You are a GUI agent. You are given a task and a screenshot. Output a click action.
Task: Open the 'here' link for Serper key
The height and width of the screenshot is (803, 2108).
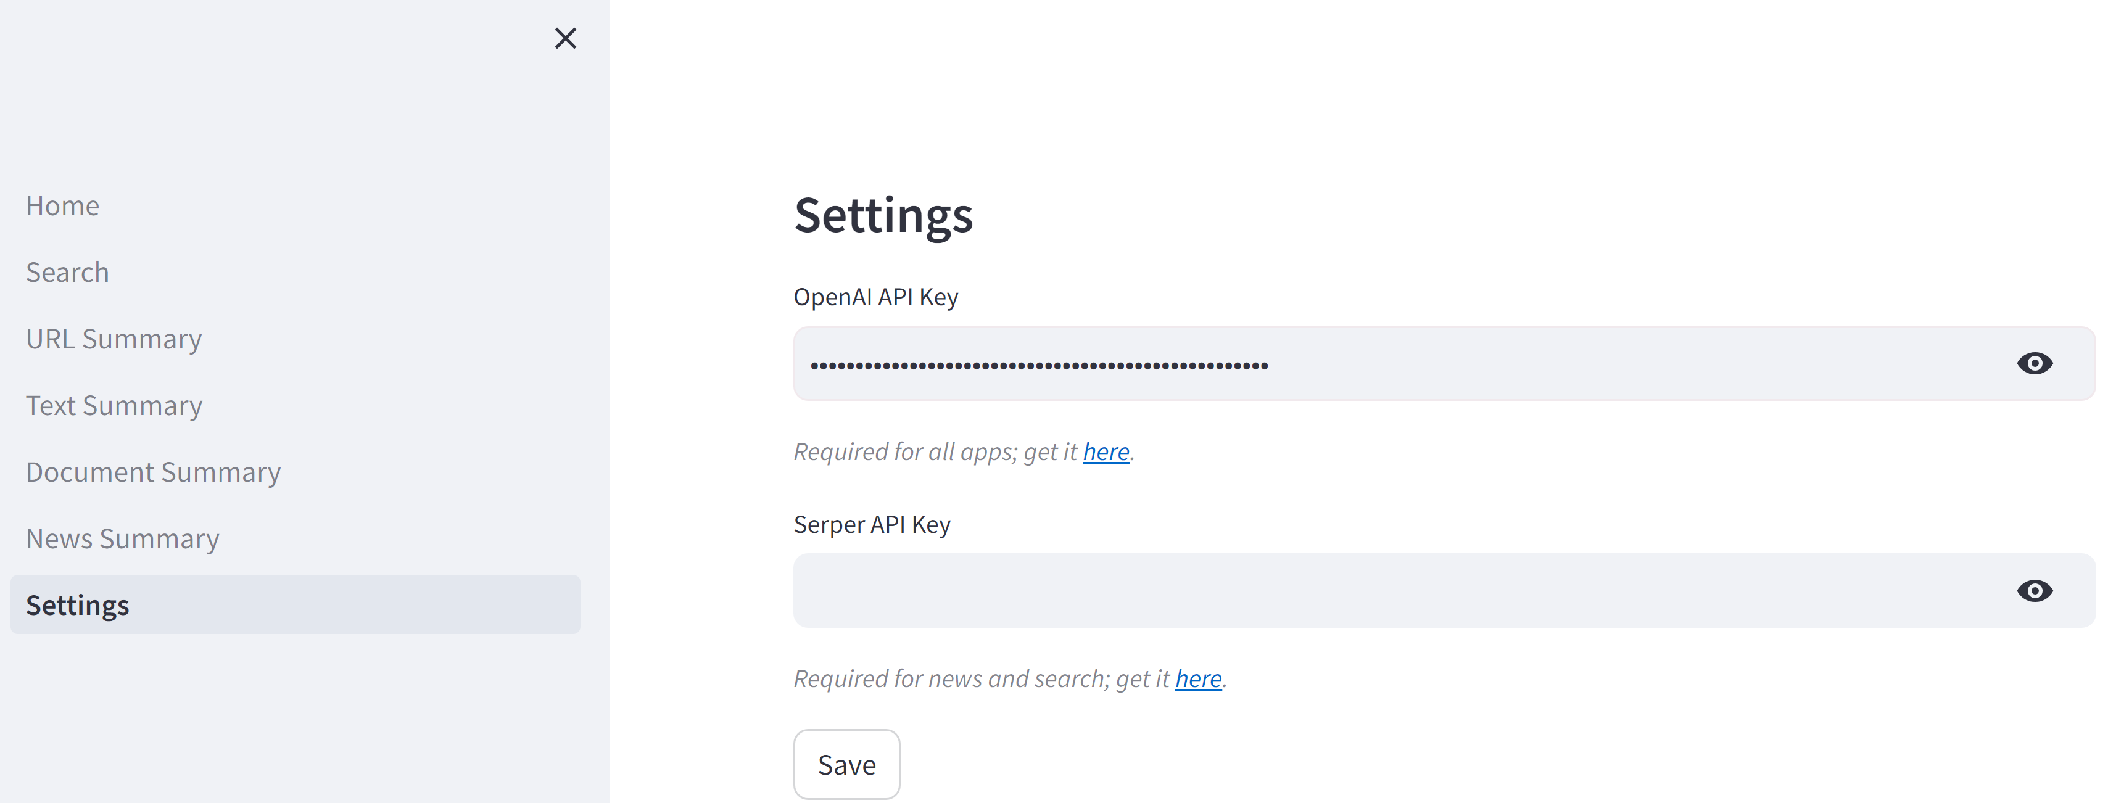[1198, 678]
